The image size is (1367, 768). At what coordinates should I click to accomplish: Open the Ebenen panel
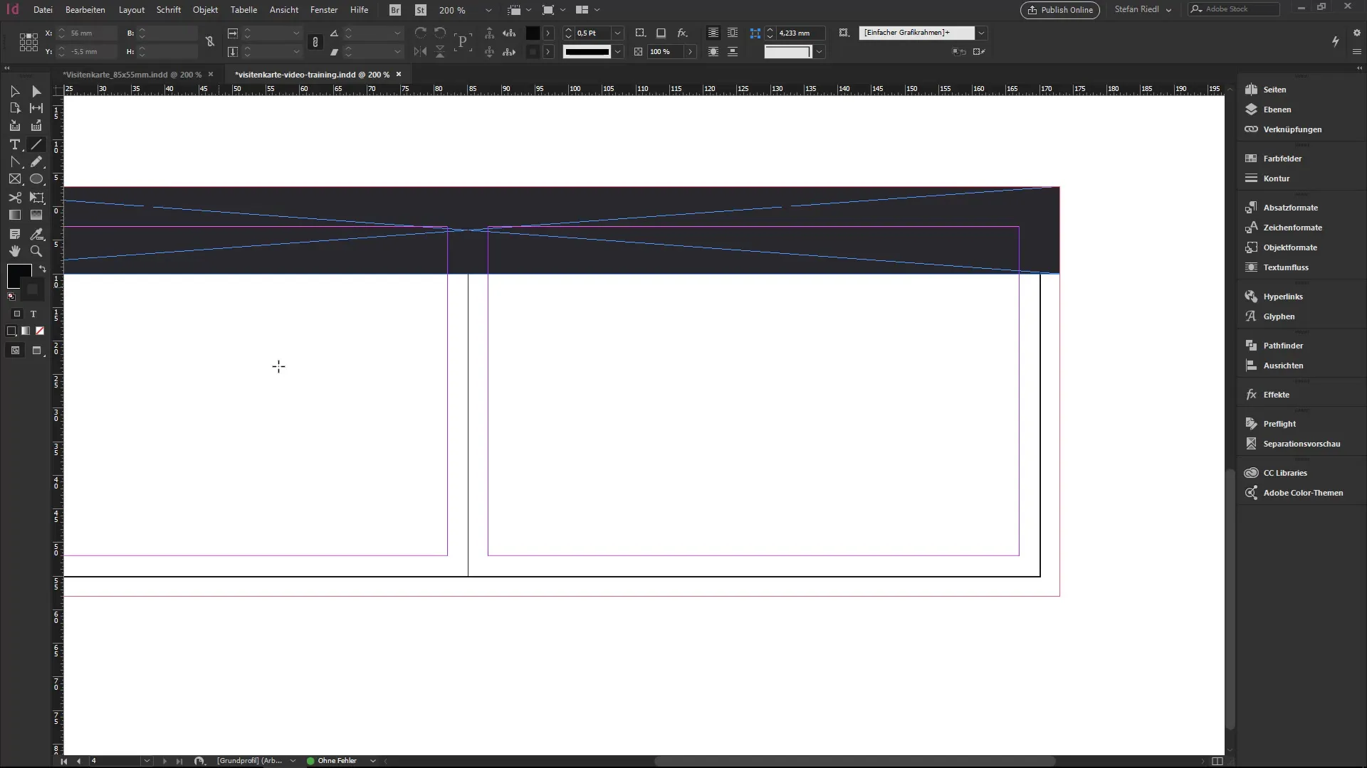[1277, 110]
